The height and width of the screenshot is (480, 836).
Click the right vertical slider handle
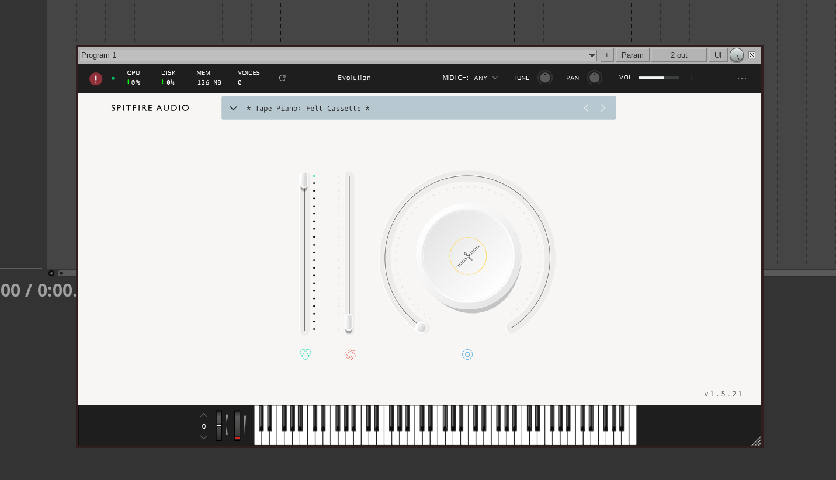(349, 322)
